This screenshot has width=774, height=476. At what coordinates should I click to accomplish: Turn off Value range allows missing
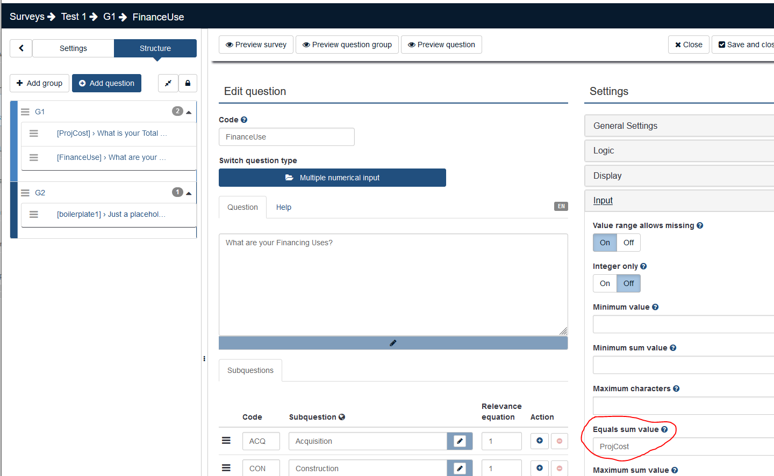[628, 243]
